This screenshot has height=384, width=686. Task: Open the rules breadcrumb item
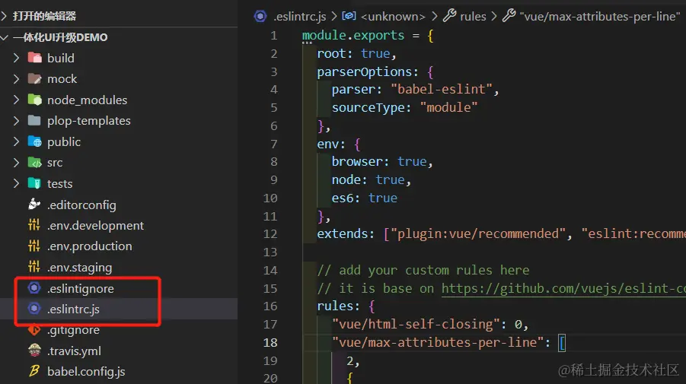point(473,17)
